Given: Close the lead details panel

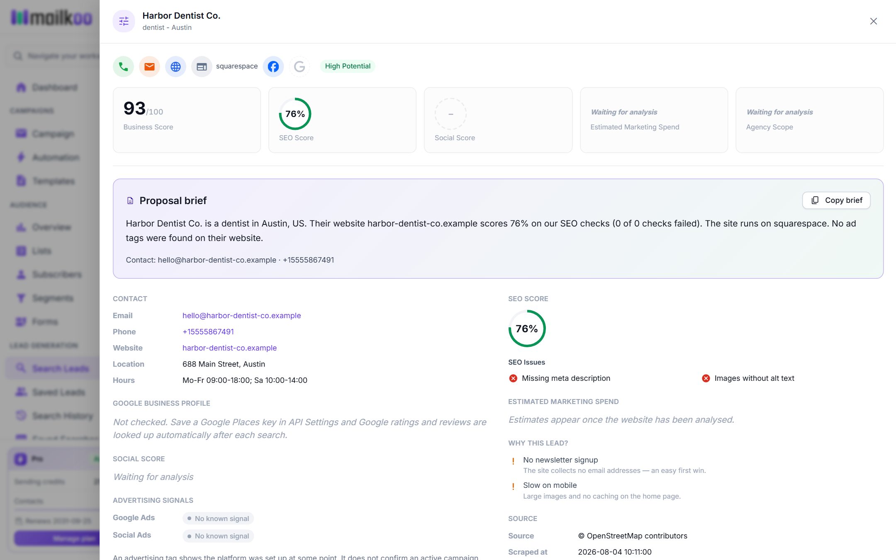Looking at the screenshot, I should point(873,21).
